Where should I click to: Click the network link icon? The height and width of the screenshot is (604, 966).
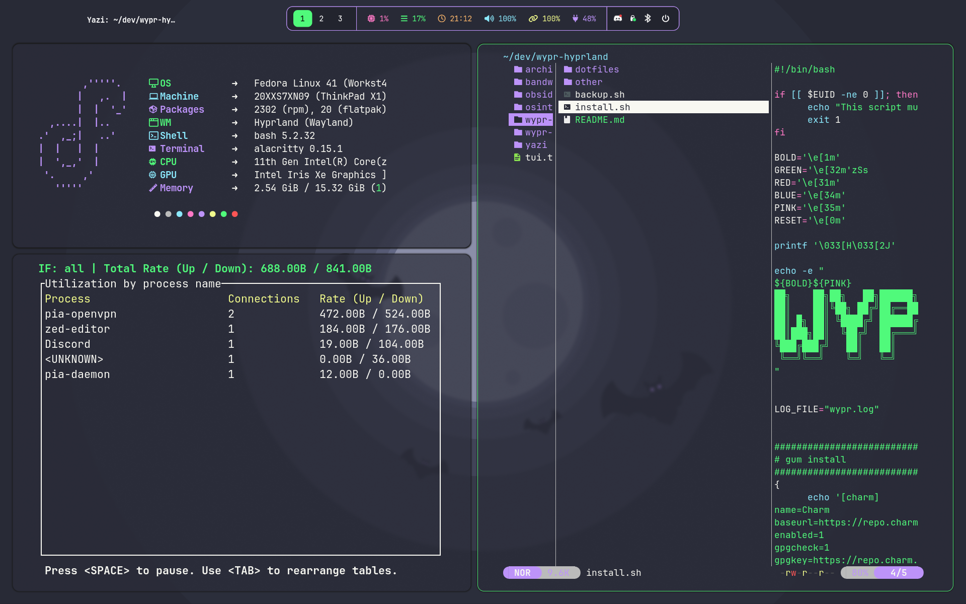pos(533,19)
